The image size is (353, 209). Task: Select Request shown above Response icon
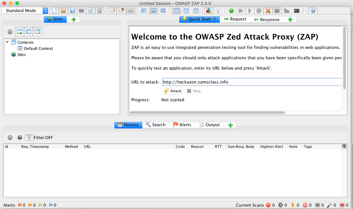point(196,11)
